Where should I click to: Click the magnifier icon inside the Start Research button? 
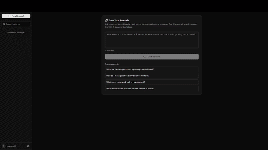point(144,57)
